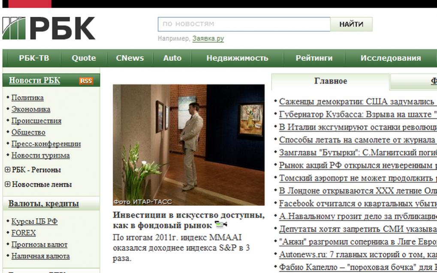Screen dimensions: 437x273
Task: Go to the Экономика section
Action: (x=30, y=109)
